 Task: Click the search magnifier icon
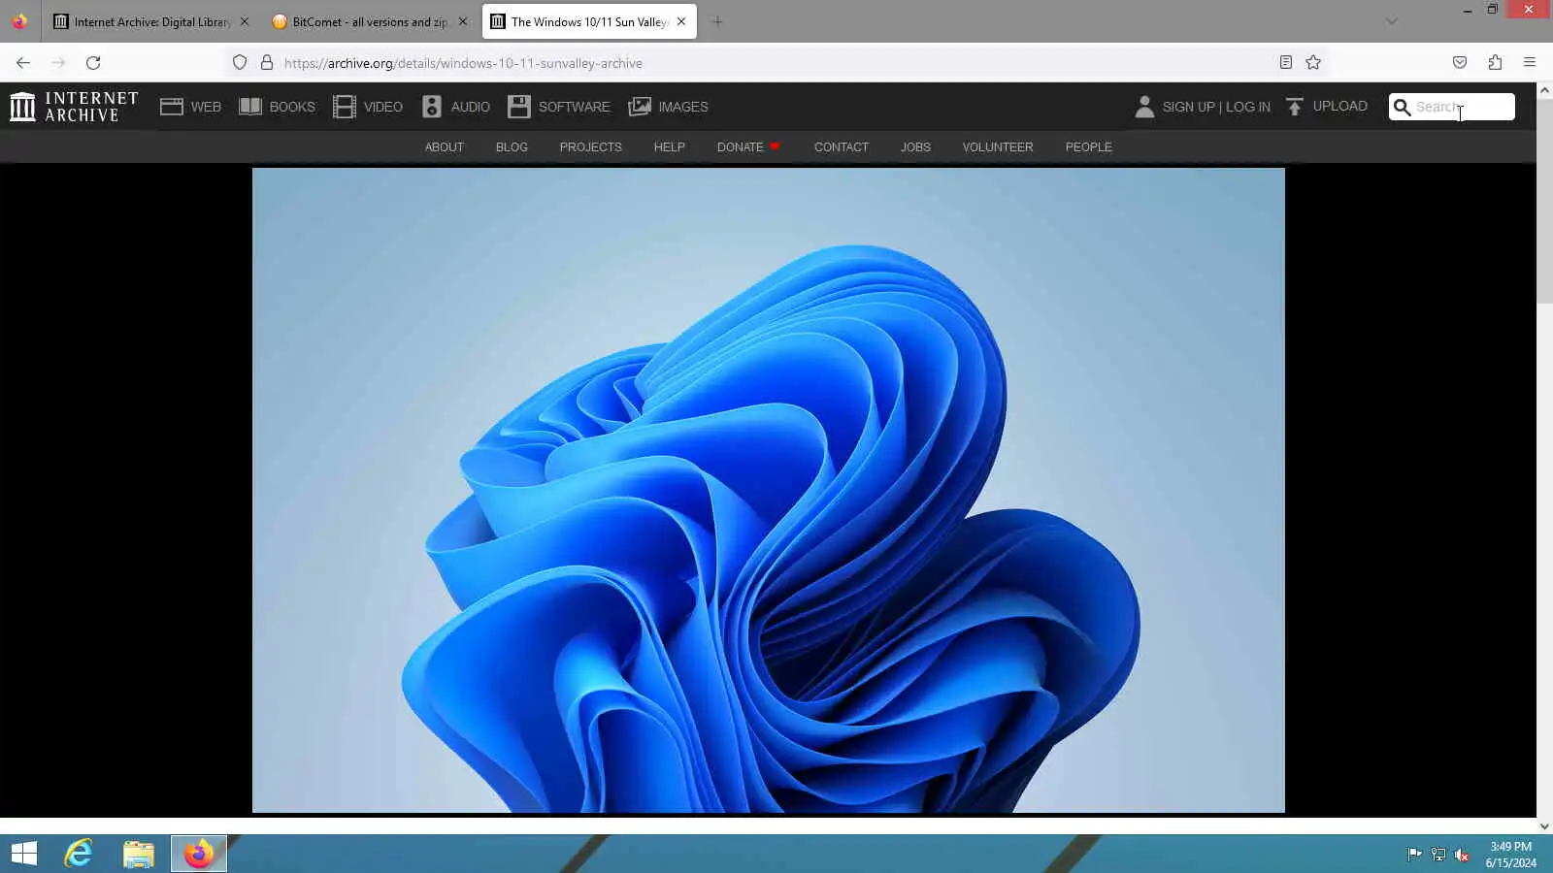pyautogui.click(x=1402, y=107)
